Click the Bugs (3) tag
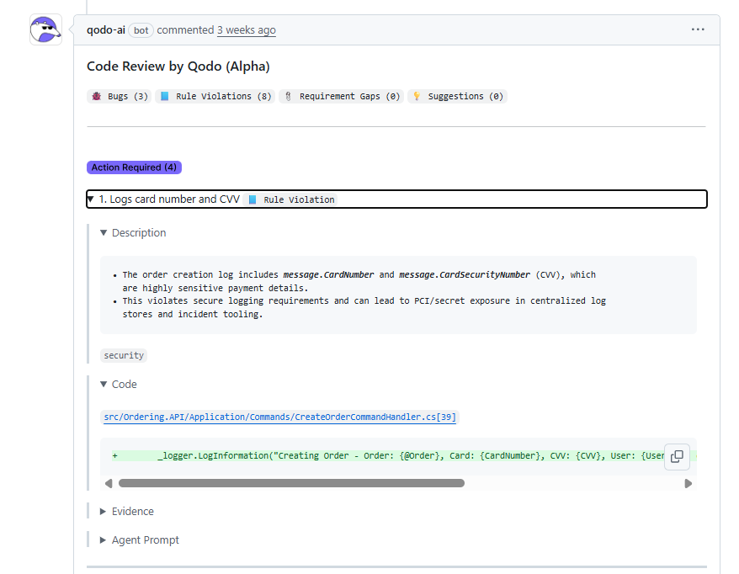 point(120,96)
